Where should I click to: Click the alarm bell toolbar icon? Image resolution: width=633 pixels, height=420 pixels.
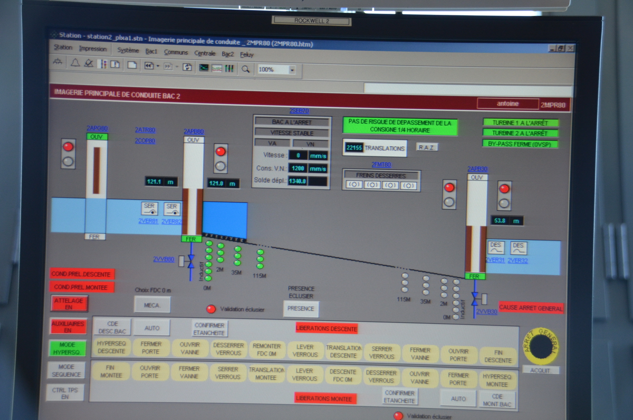(75, 63)
